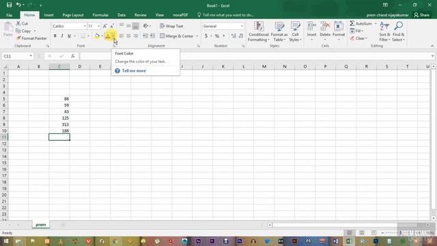Open the Calibri font name dropdown
Image resolution: width=437 pixels, height=246 pixels.
tap(85, 26)
